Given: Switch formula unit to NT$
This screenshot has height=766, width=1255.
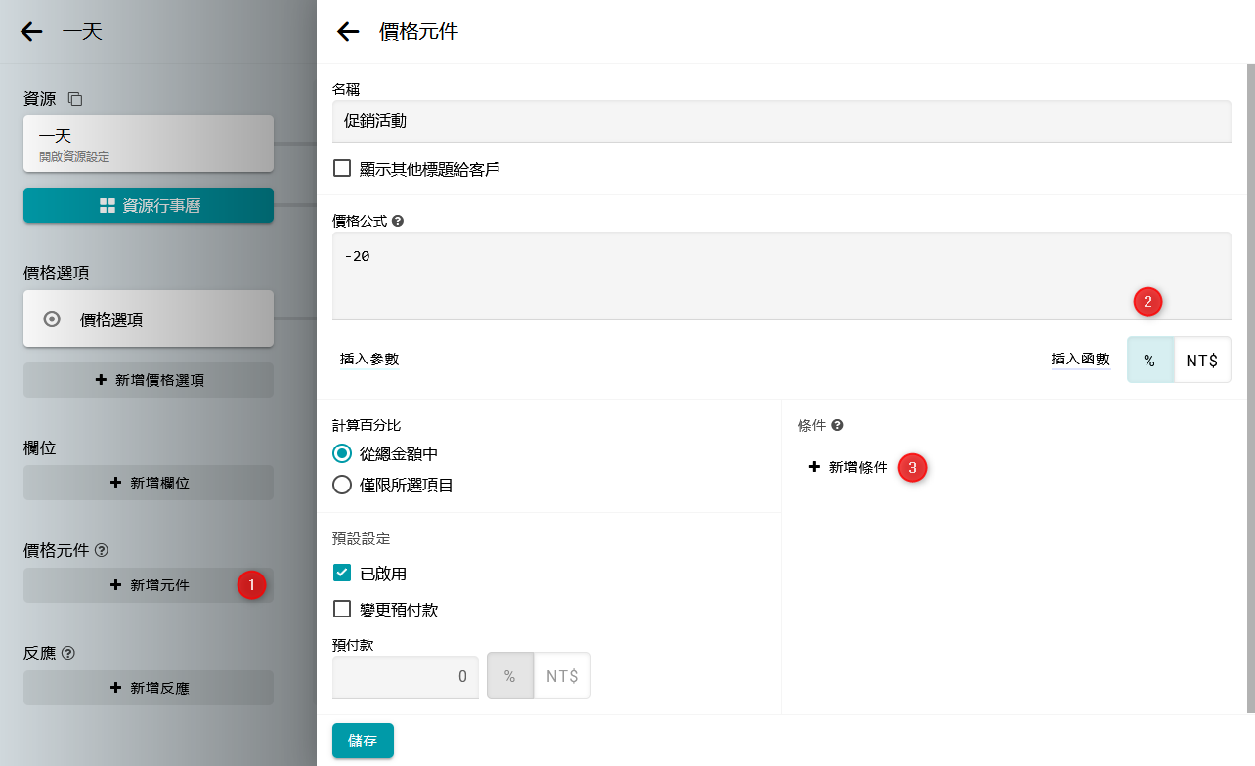Looking at the screenshot, I should coord(1201,361).
